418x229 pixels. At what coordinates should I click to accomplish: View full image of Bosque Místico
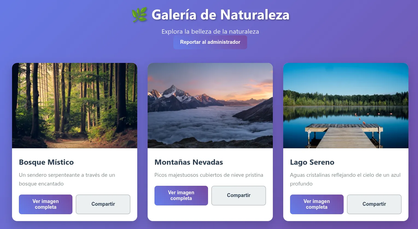(46, 204)
